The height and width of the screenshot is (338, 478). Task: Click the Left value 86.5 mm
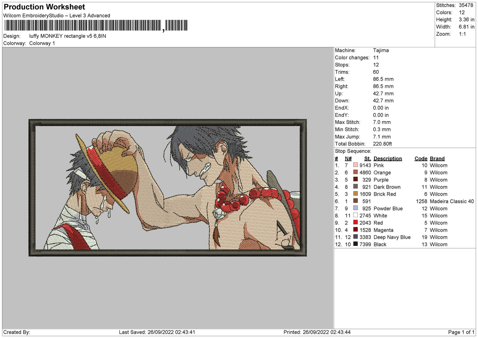point(383,79)
